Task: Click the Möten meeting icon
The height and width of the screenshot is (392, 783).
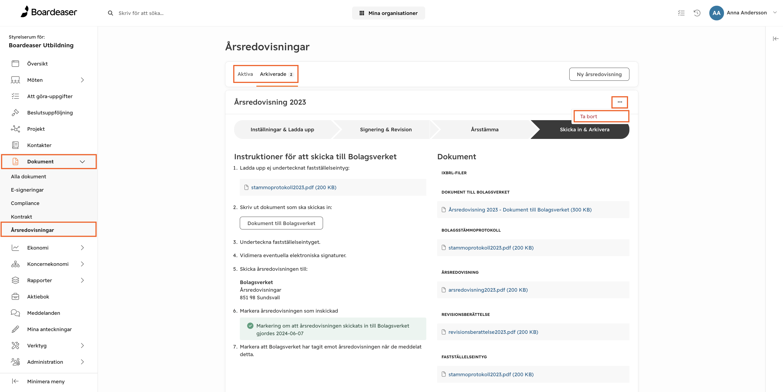Action: point(15,80)
